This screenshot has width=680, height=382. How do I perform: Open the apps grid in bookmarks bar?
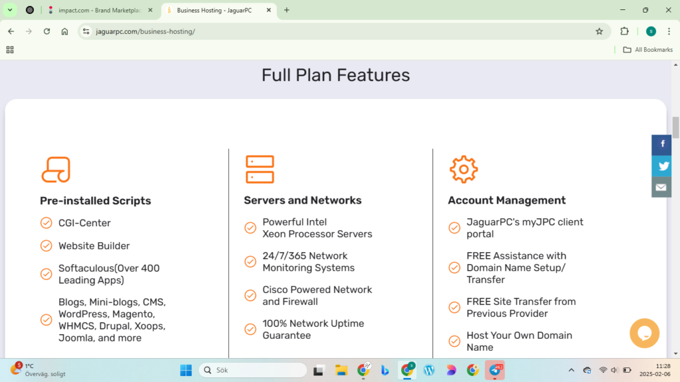pos(10,50)
